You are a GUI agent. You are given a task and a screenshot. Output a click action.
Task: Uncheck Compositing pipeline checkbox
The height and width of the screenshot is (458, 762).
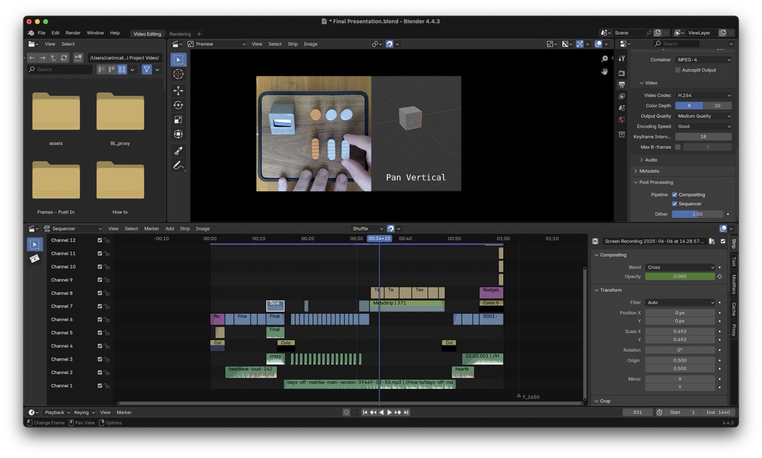click(674, 195)
